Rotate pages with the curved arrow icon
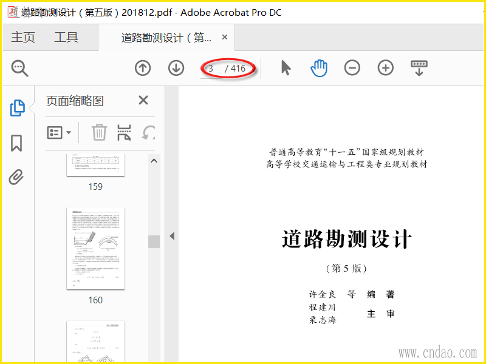486x364 pixels. click(x=148, y=132)
